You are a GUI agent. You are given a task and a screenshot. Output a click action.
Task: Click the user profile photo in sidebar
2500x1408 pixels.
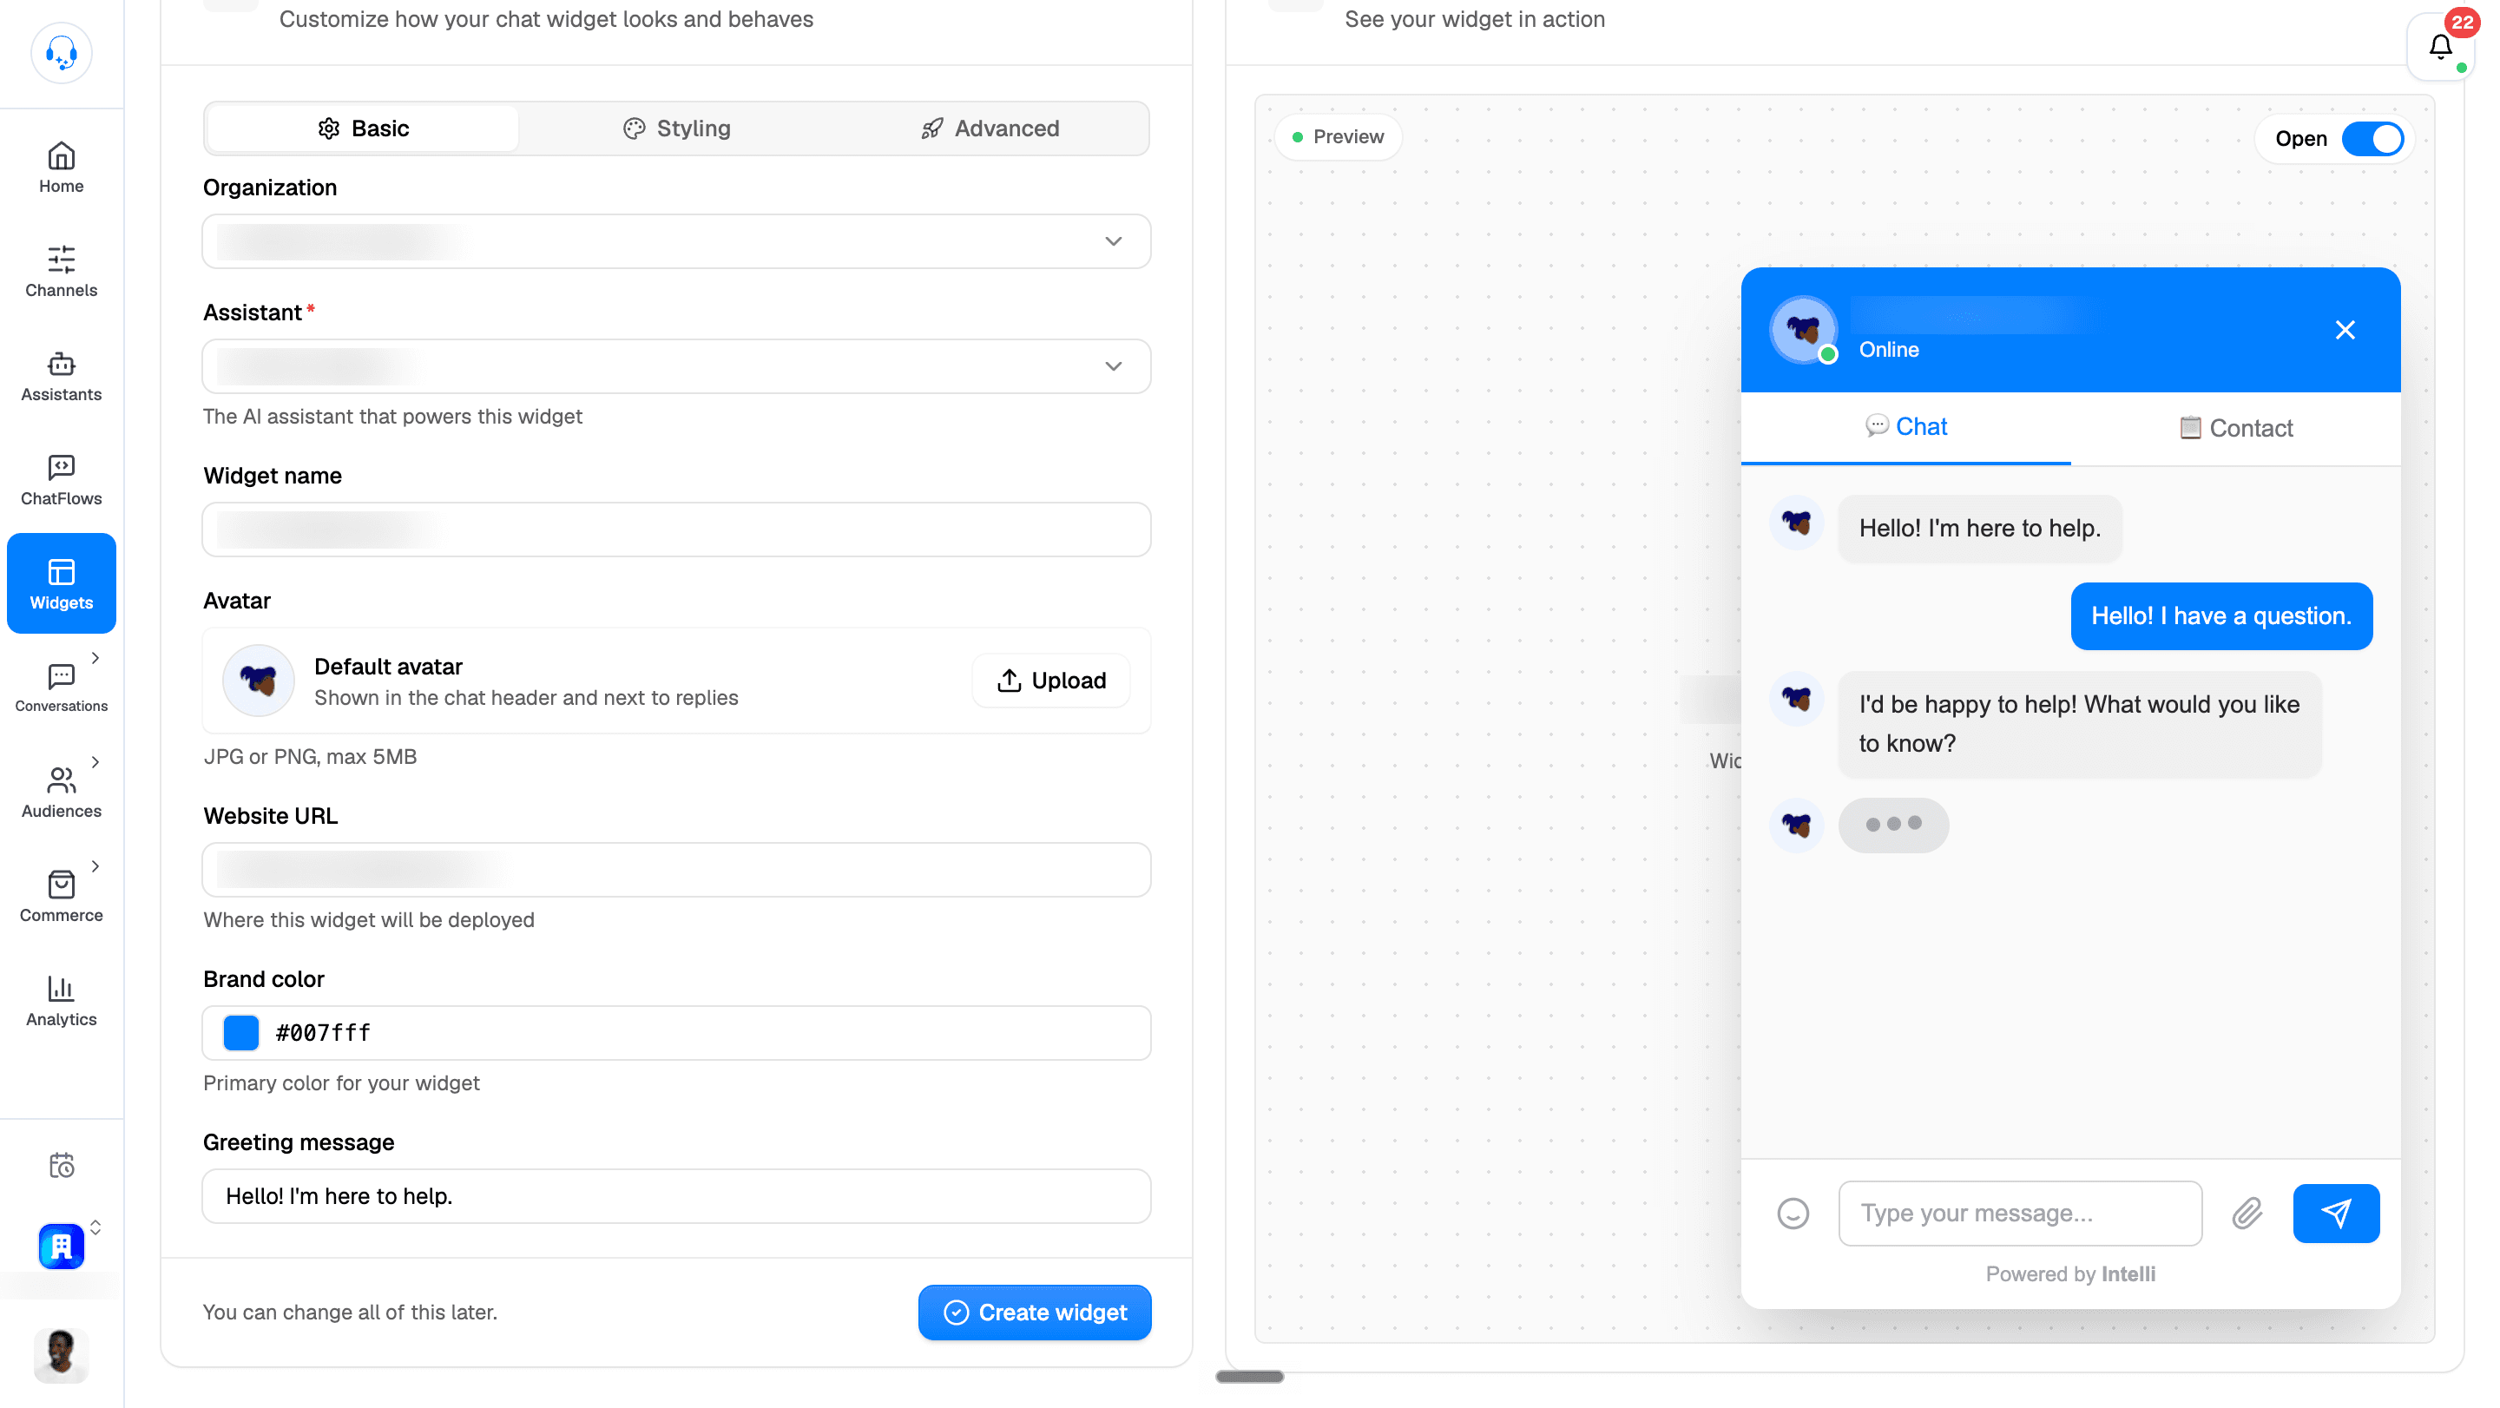pos(61,1355)
